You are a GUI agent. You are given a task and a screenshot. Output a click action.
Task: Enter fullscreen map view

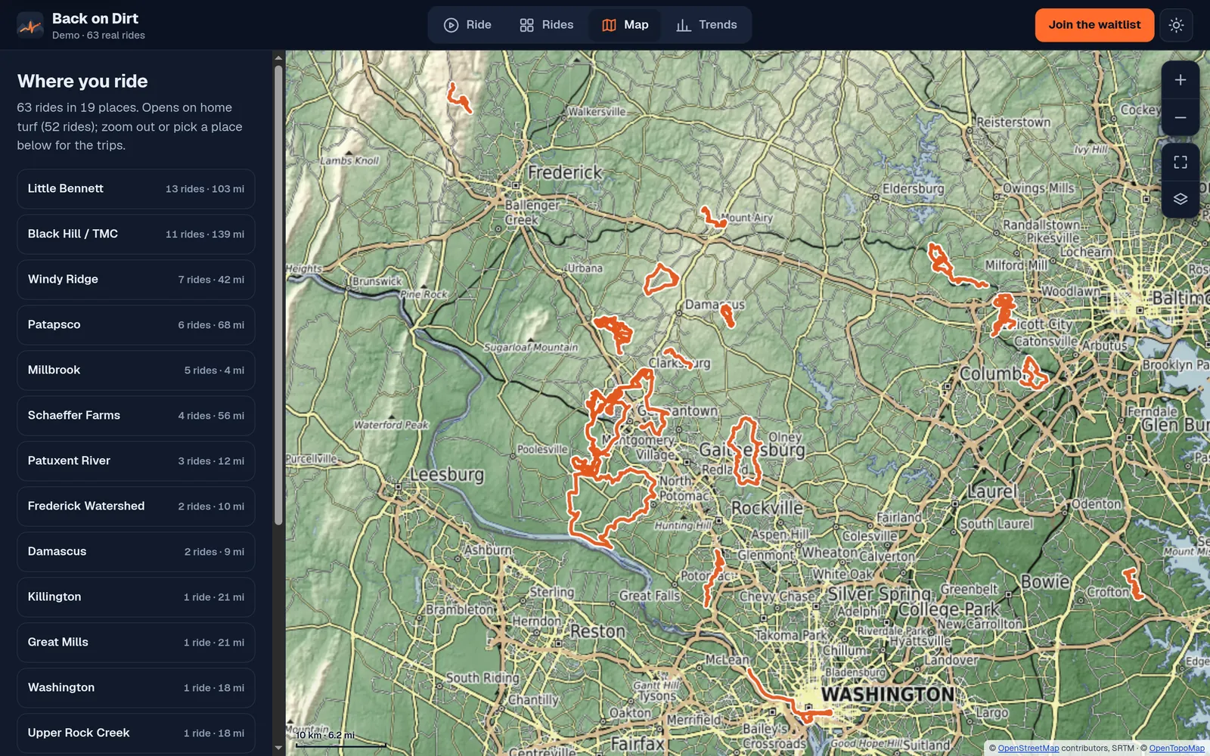(x=1181, y=163)
